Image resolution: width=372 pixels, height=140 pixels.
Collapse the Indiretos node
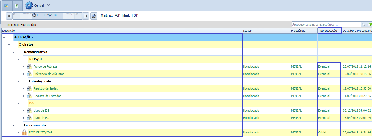9,44
